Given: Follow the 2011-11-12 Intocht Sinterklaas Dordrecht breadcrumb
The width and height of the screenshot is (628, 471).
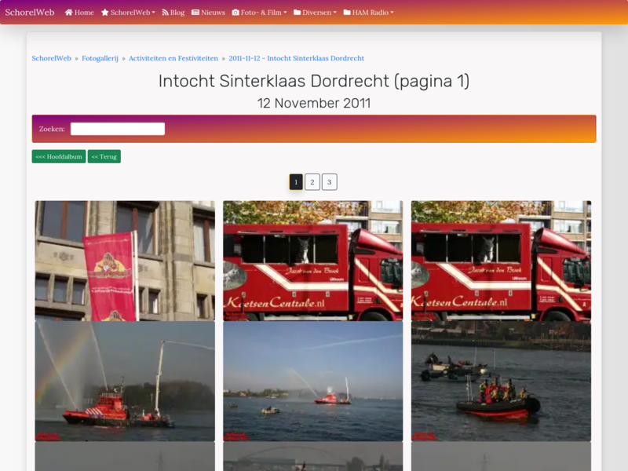Looking at the screenshot, I should (x=297, y=58).
